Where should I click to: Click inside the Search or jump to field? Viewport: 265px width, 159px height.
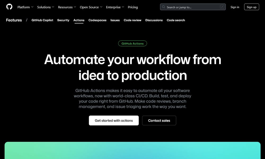point(191,7)
